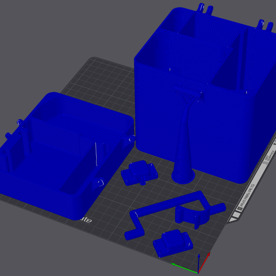276x276 pixels.
Task: Click the triangle marker on bed corner
Action: (x=232, y=220)
